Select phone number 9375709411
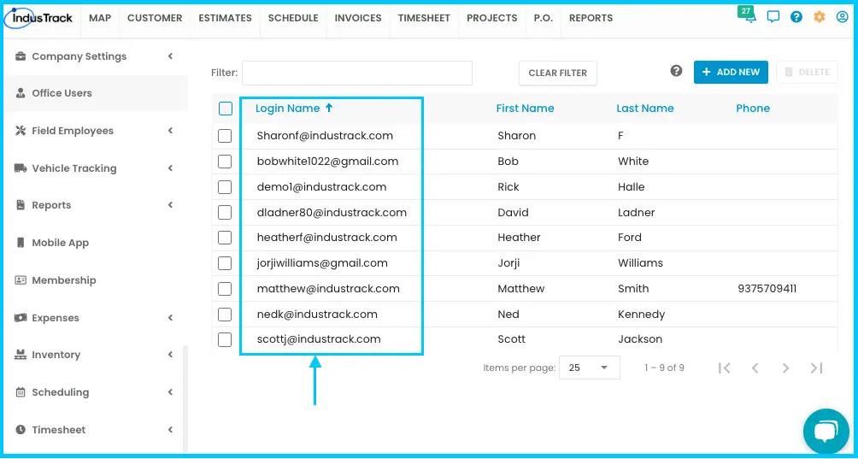Screen dimensions: 858x459 click(x=767, y=289)
